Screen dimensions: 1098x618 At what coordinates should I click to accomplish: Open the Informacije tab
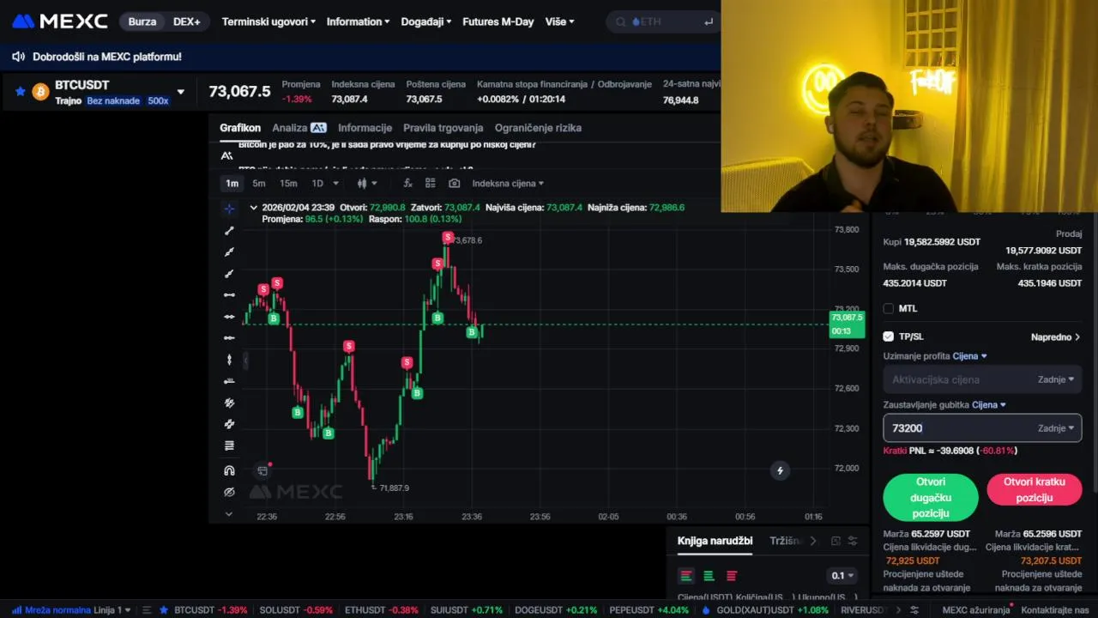tap(365, 128)
